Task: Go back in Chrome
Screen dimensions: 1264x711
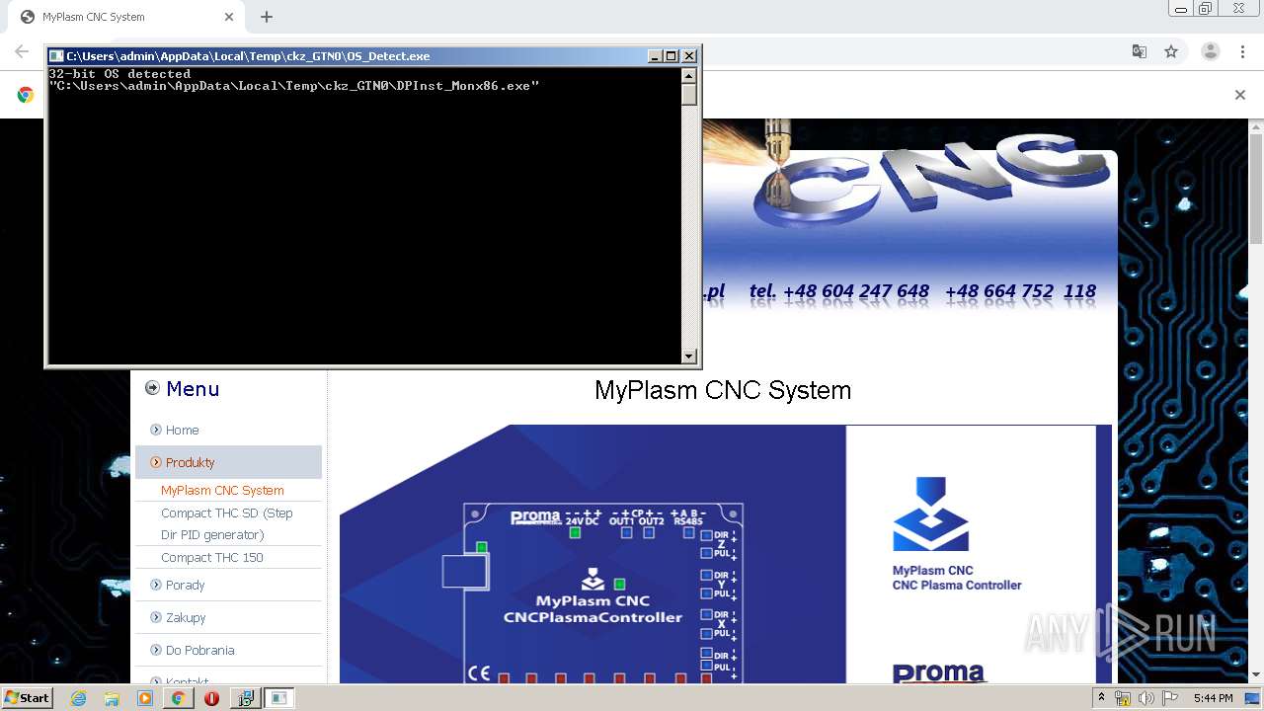Action: click(x=22, y=51)
